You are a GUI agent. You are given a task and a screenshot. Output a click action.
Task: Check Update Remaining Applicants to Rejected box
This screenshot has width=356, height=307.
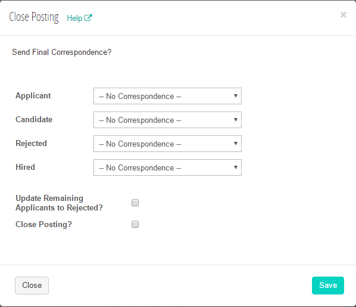click(135, 203)
